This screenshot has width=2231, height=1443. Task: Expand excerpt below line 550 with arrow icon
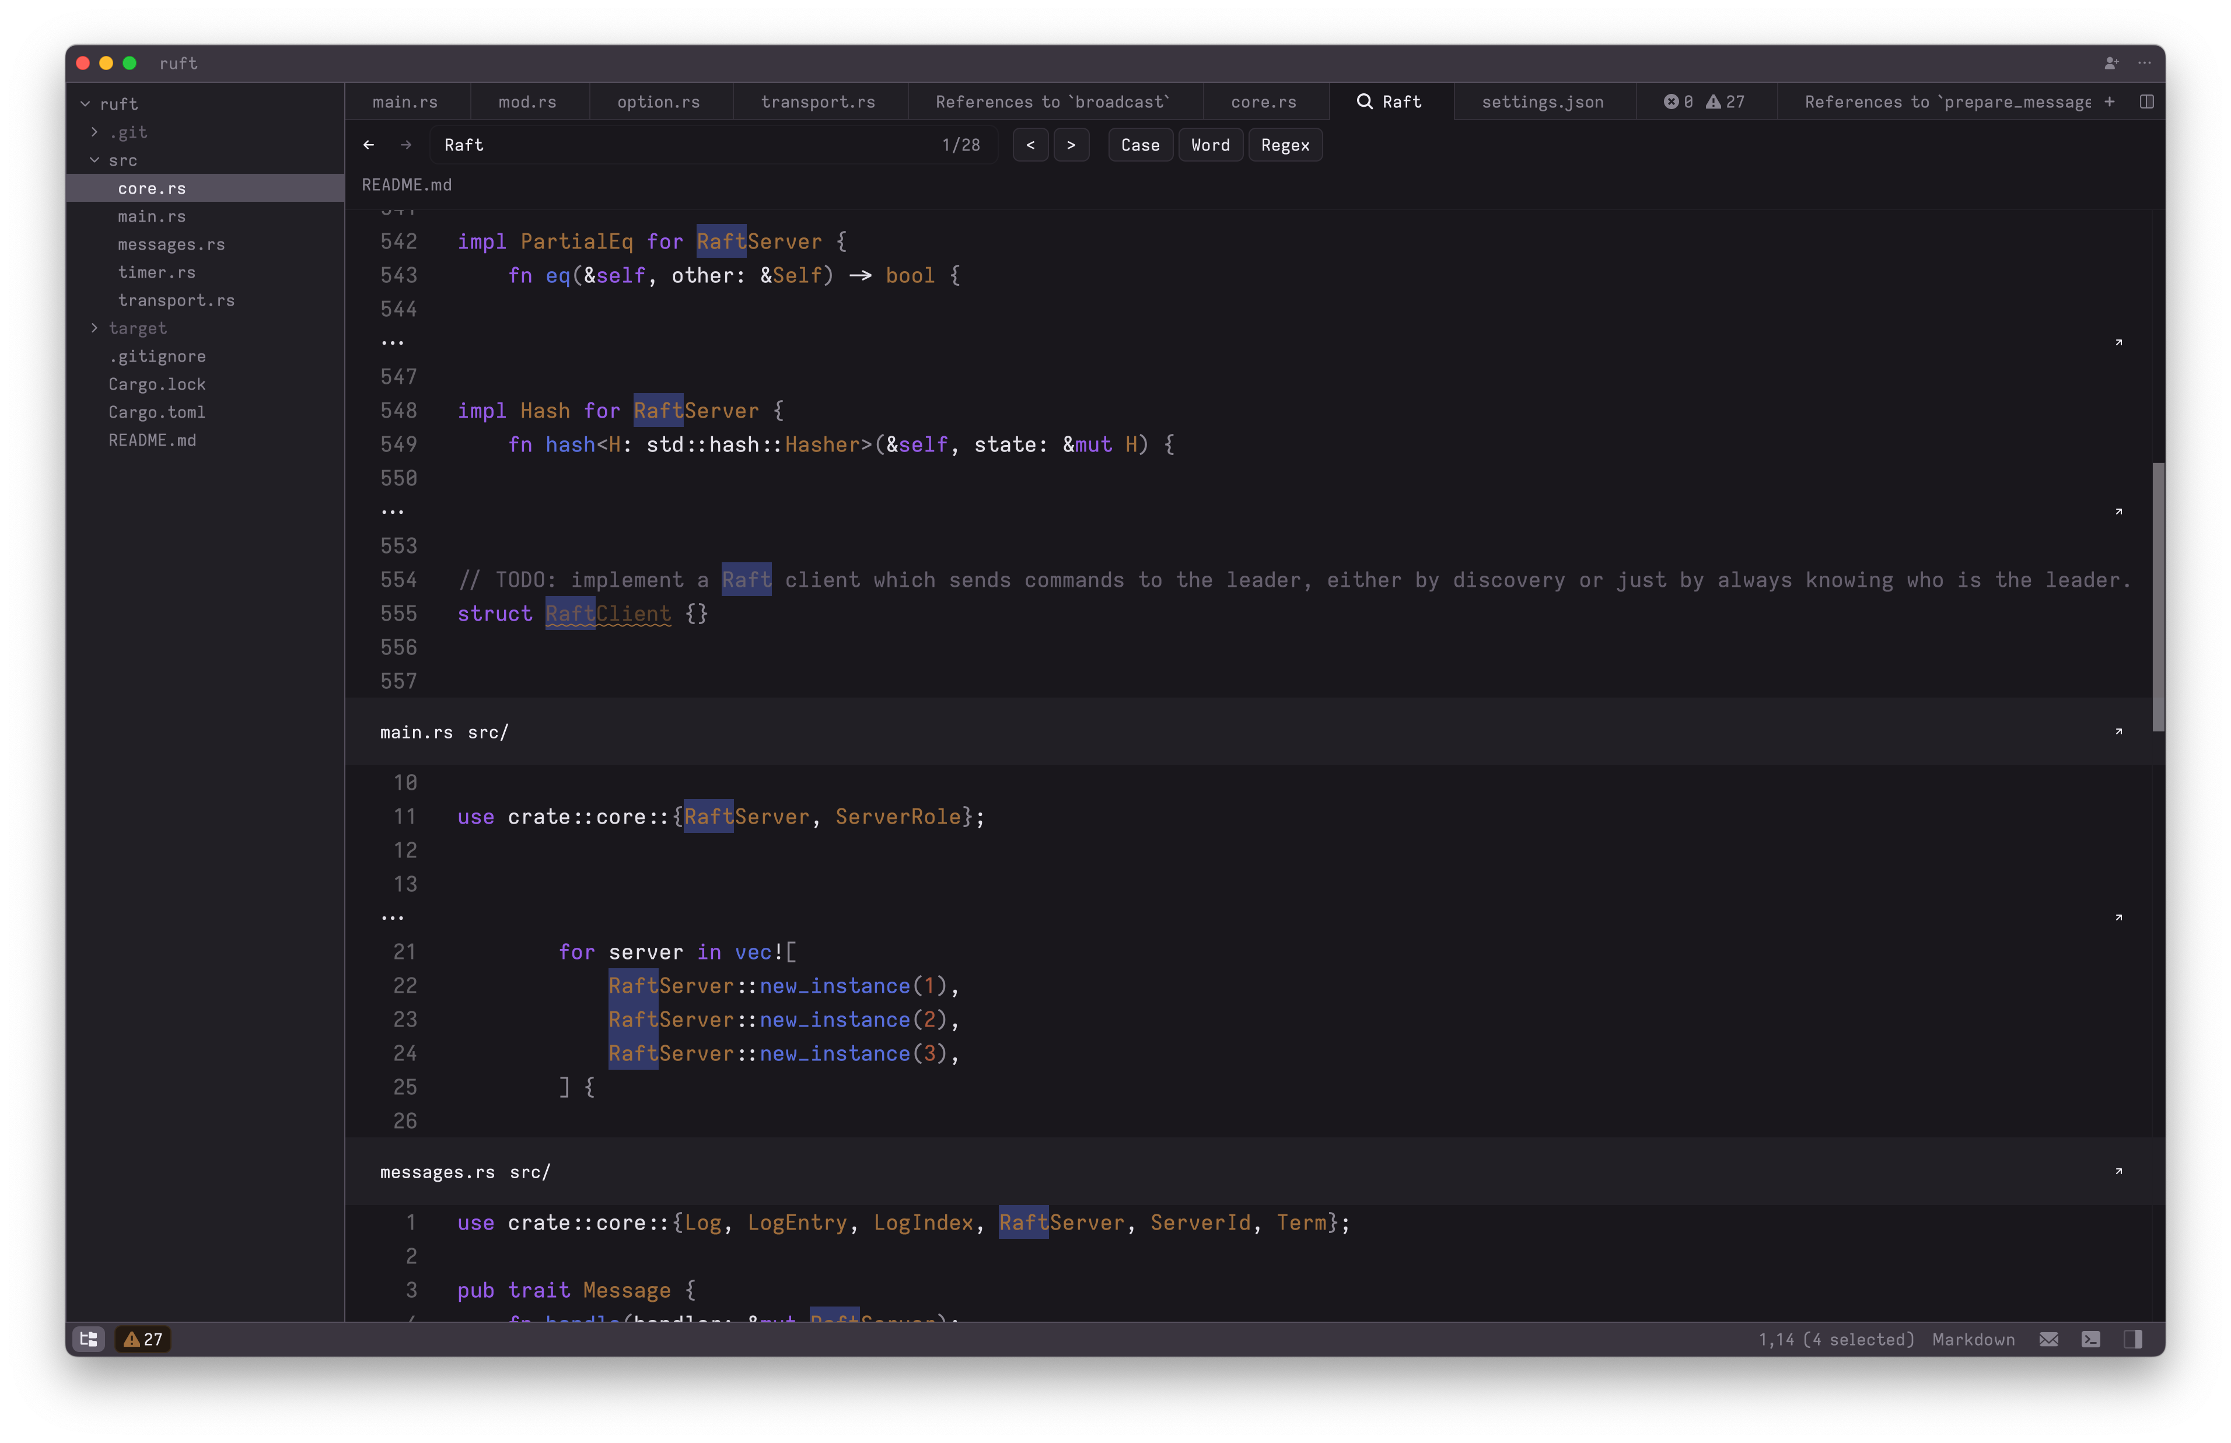point(2118,512)
